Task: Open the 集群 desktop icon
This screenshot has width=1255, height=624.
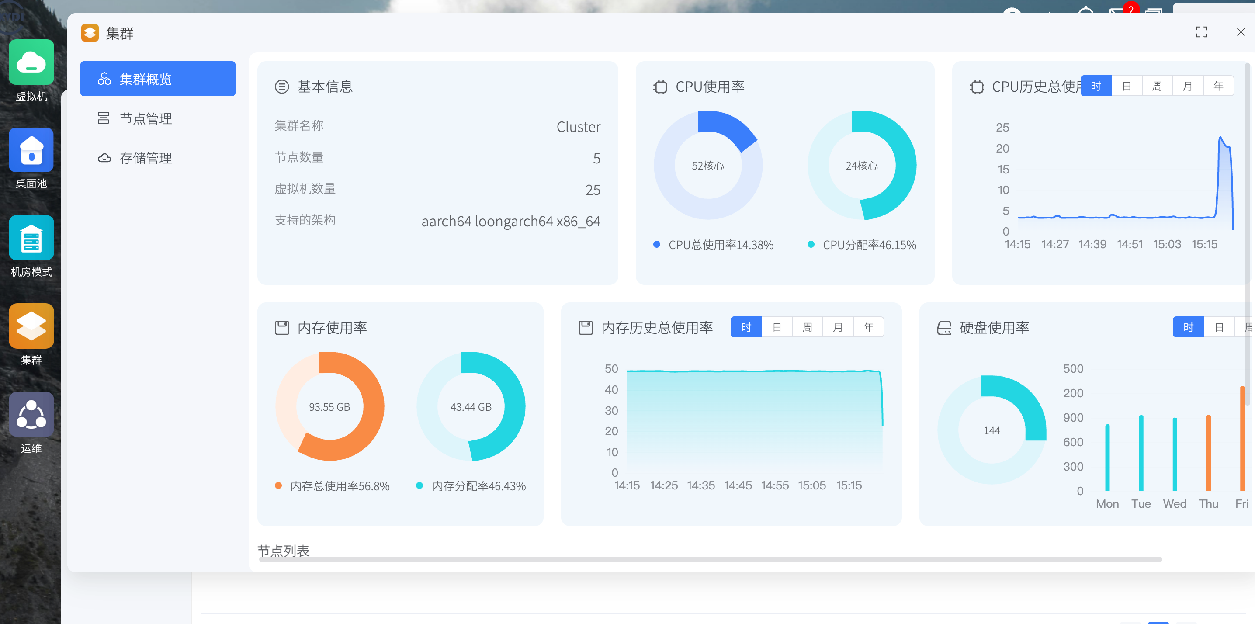Action: click(x=31, y=326)
